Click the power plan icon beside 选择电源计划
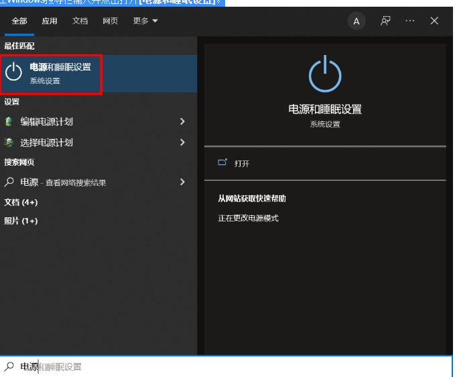 click(9, 142)
